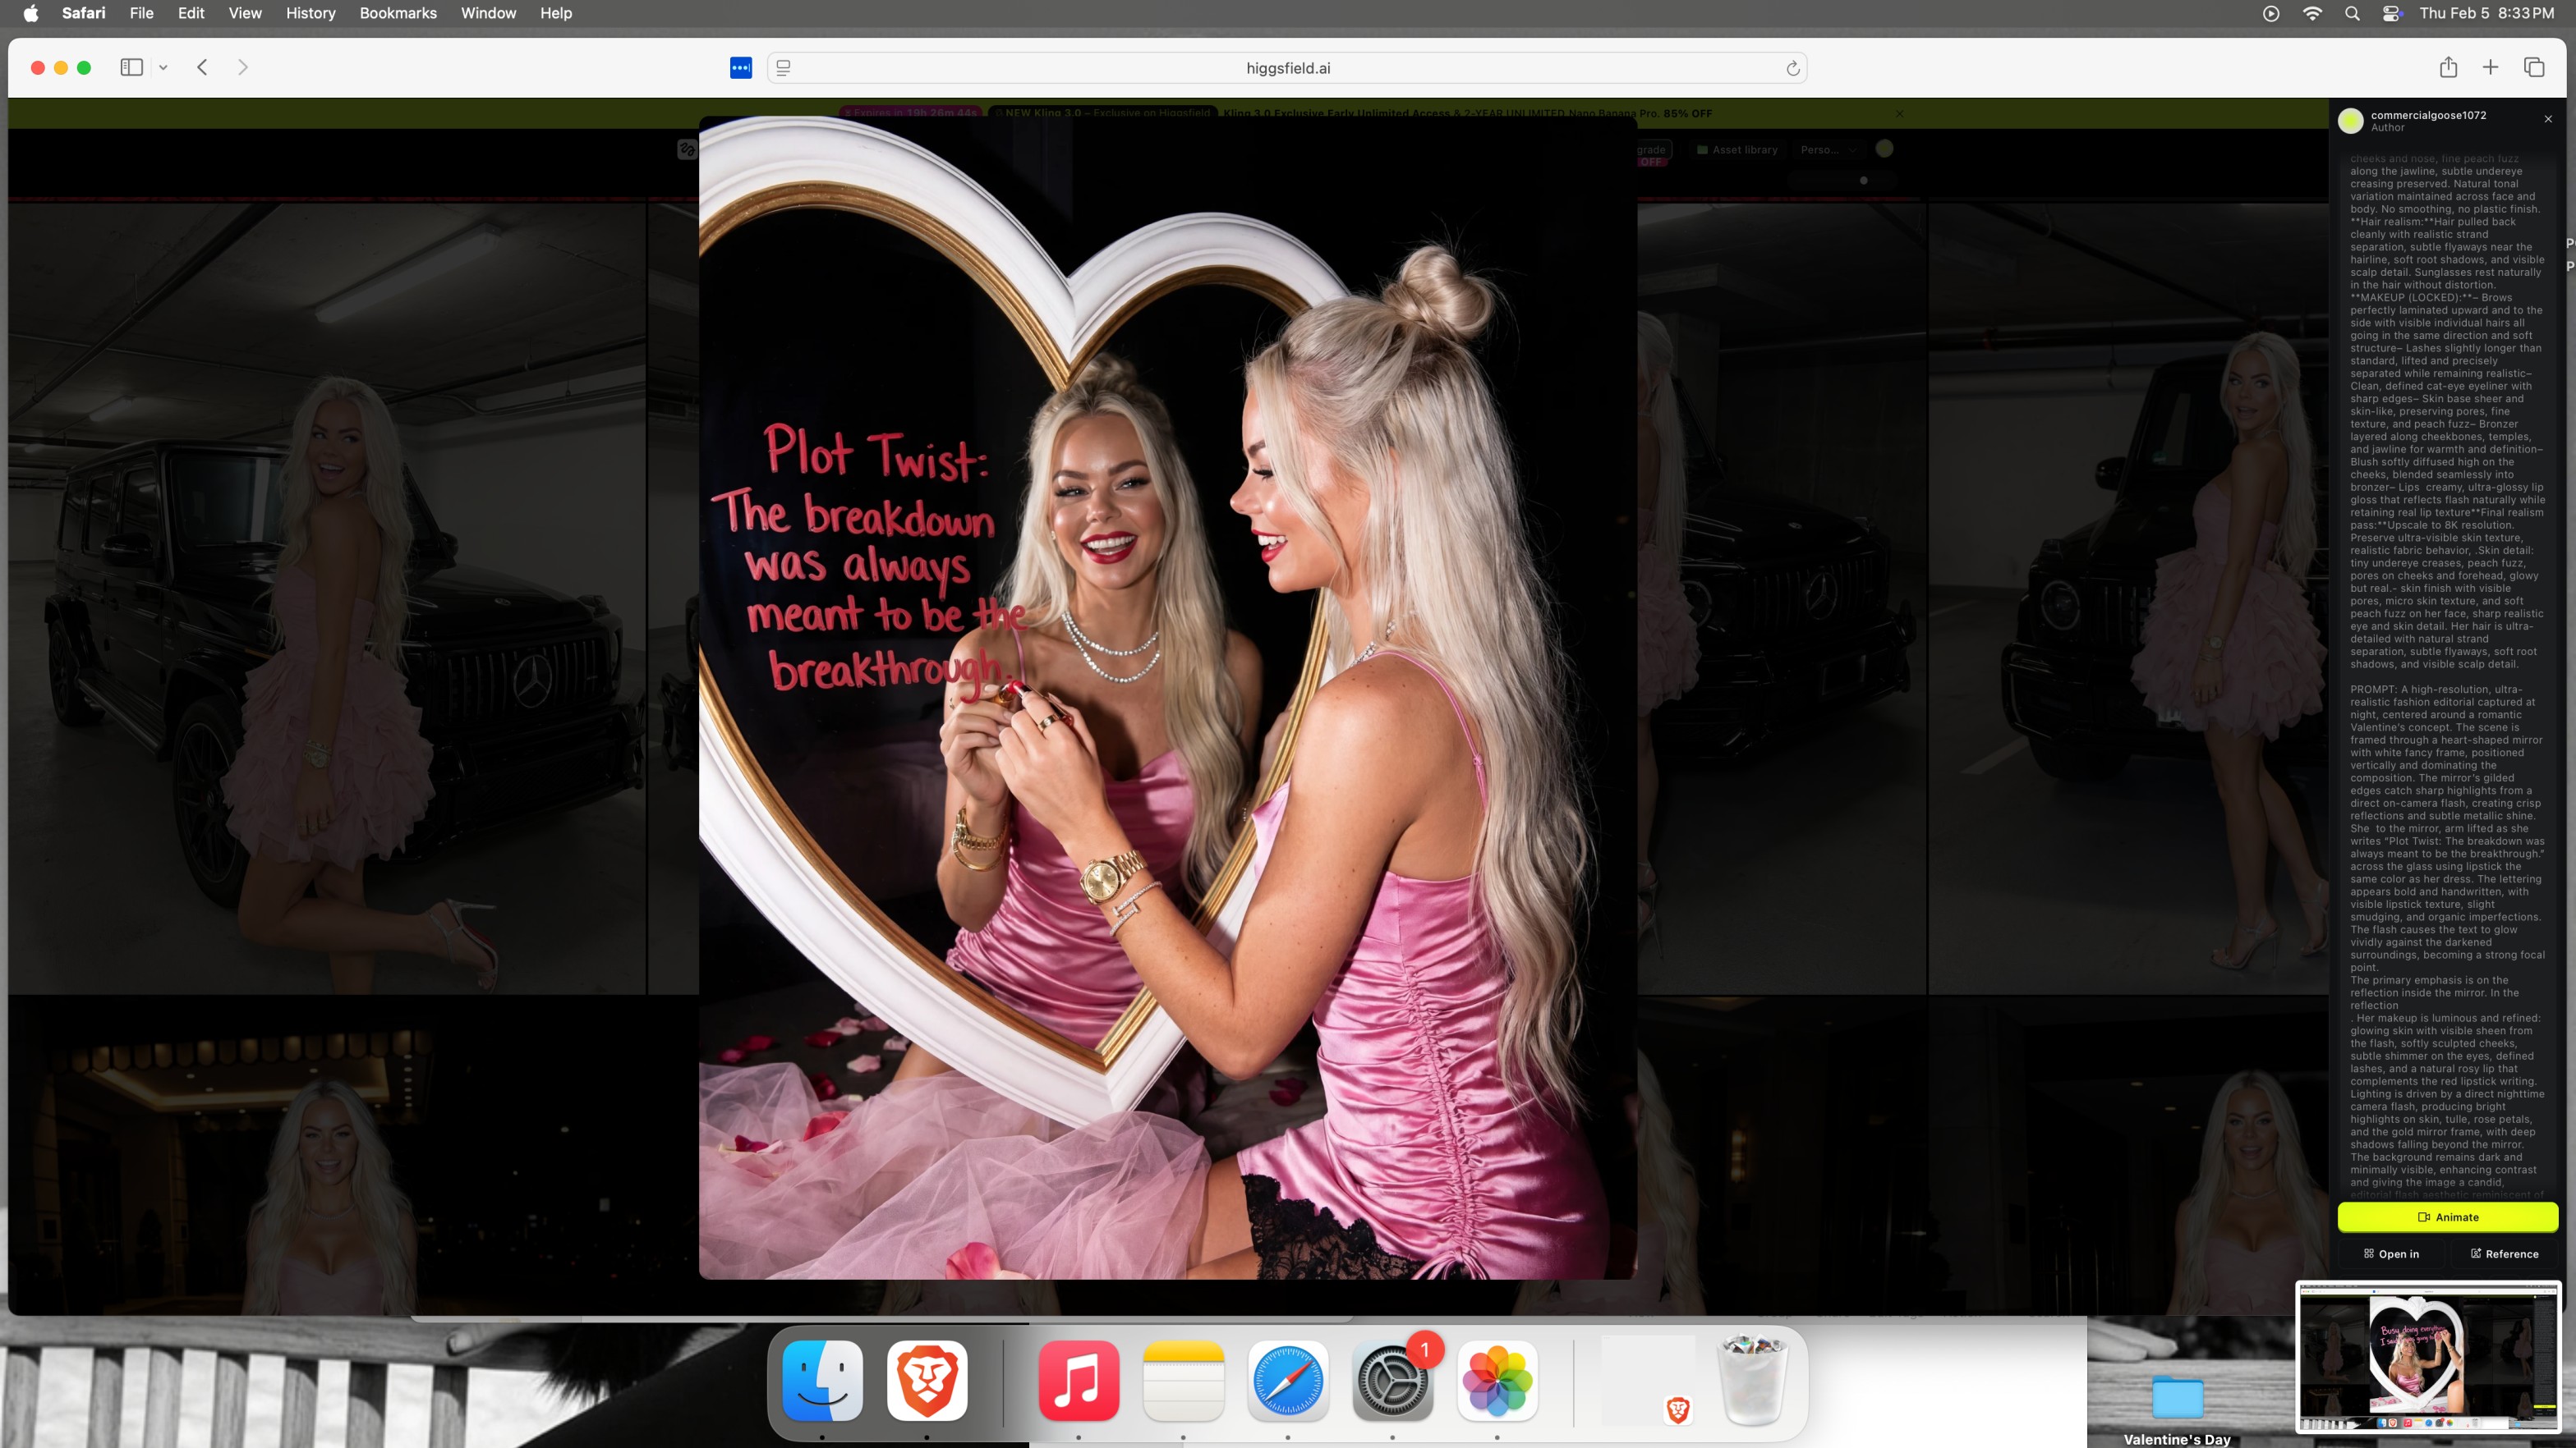Click the yellow Animate button
The image size is (2576, 1448).
pyautogui.click(x=2447, y=1217)
